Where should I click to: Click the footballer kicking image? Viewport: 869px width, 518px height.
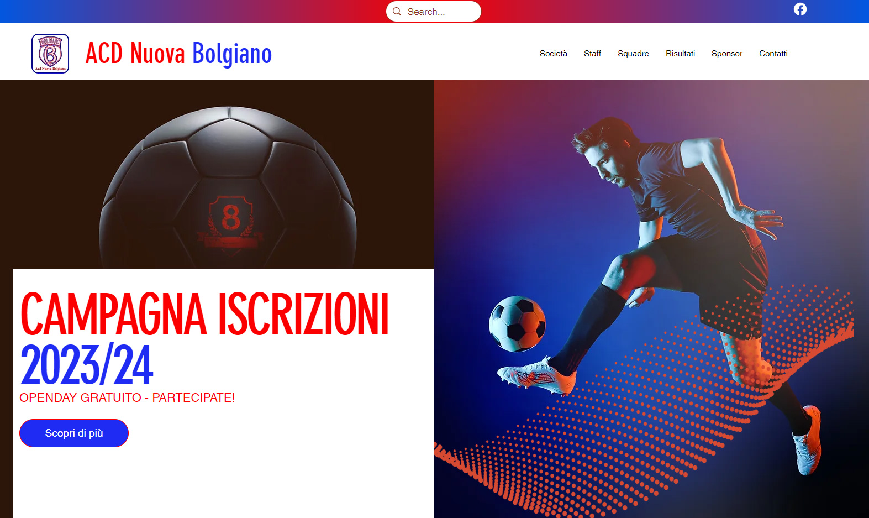coord(651,299)
